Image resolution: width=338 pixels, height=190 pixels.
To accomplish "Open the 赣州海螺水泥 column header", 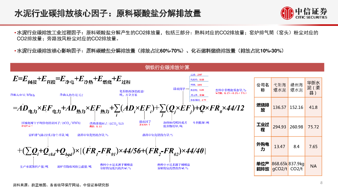I will (x=296, y=87).
